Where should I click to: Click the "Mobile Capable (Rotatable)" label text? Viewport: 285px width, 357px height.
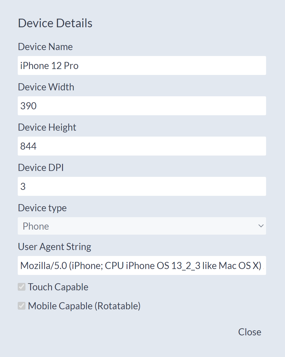(x=84, y=306)
